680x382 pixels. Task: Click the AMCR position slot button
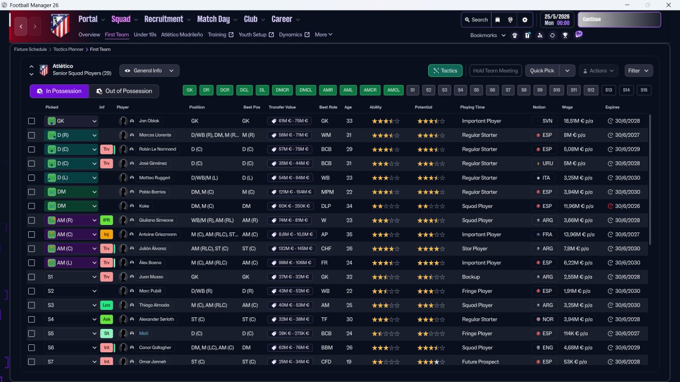(370, 90)
